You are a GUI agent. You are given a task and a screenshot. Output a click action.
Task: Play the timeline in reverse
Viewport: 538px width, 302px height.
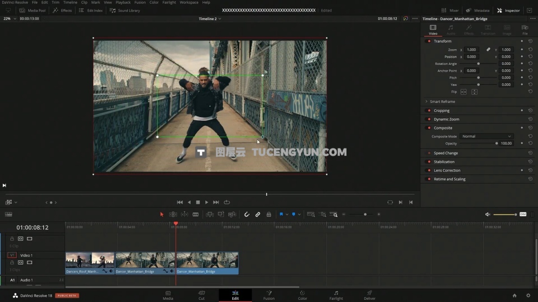(189, 202)
